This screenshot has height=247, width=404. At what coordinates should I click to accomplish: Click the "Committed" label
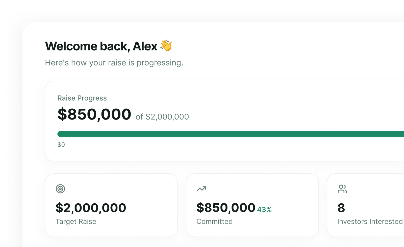pos(214,222)
